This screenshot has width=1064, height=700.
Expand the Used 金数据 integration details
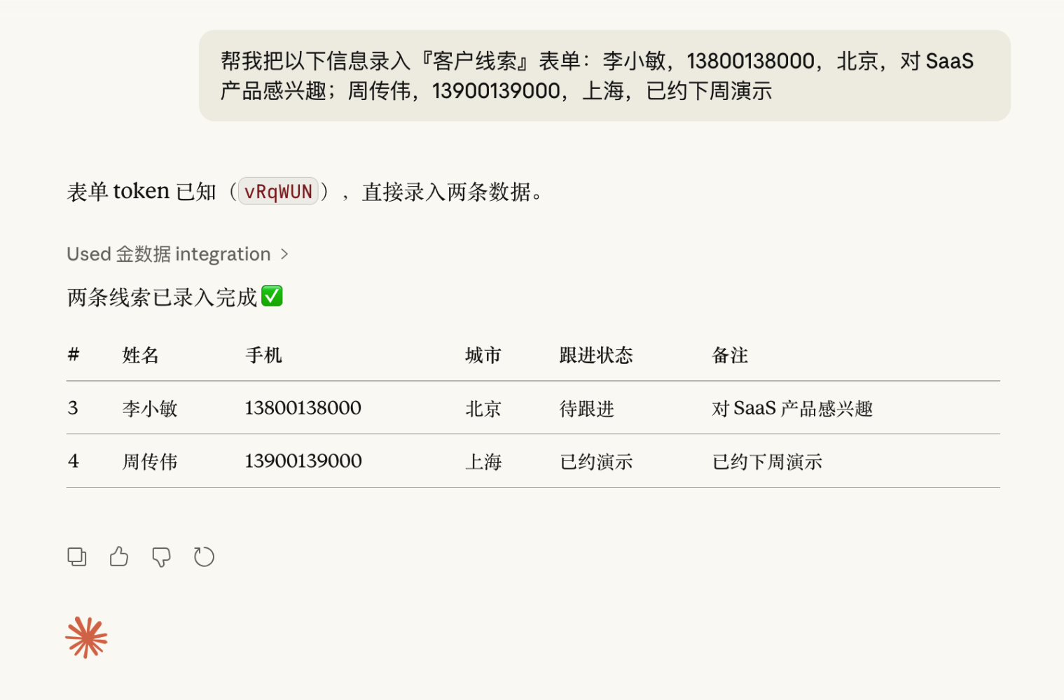click(169, 254)
